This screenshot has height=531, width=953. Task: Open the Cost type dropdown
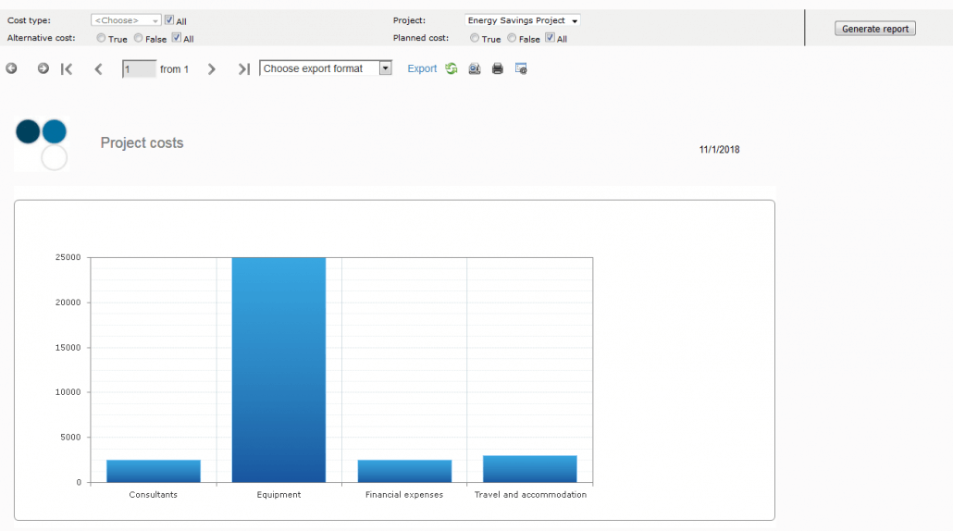click(x=126, y=19)
